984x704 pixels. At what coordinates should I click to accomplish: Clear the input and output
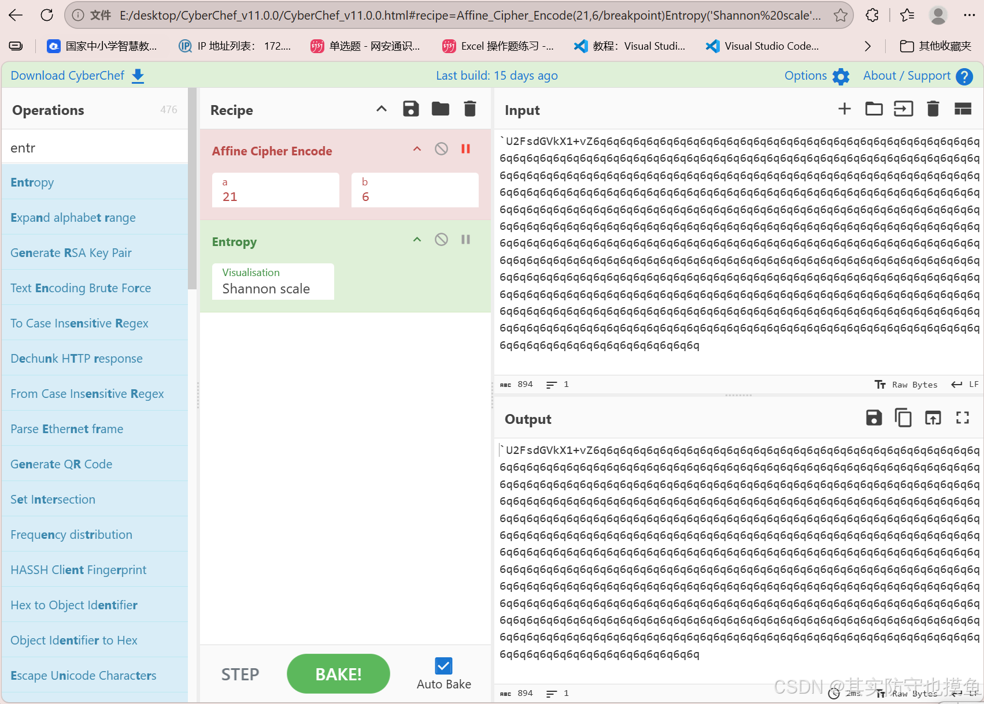point(933,109)
